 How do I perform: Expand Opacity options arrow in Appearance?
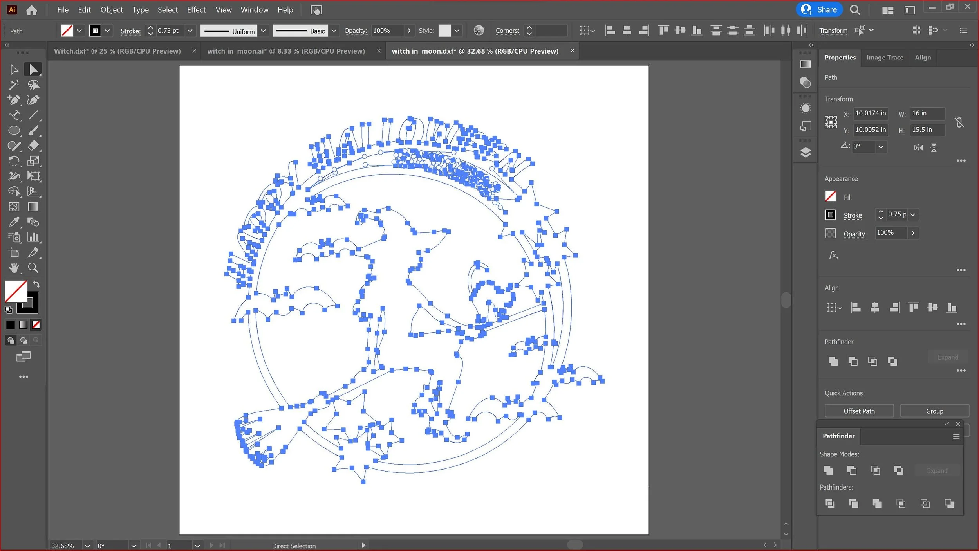coord(912,233)
